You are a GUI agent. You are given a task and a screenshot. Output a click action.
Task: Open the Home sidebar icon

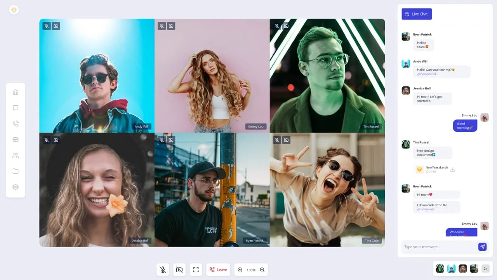(x=16, y=92)
